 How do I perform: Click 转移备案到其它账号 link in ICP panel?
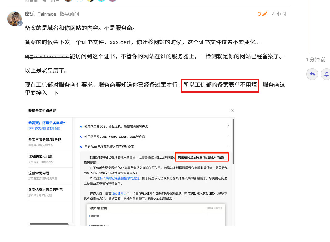(214, 208)
